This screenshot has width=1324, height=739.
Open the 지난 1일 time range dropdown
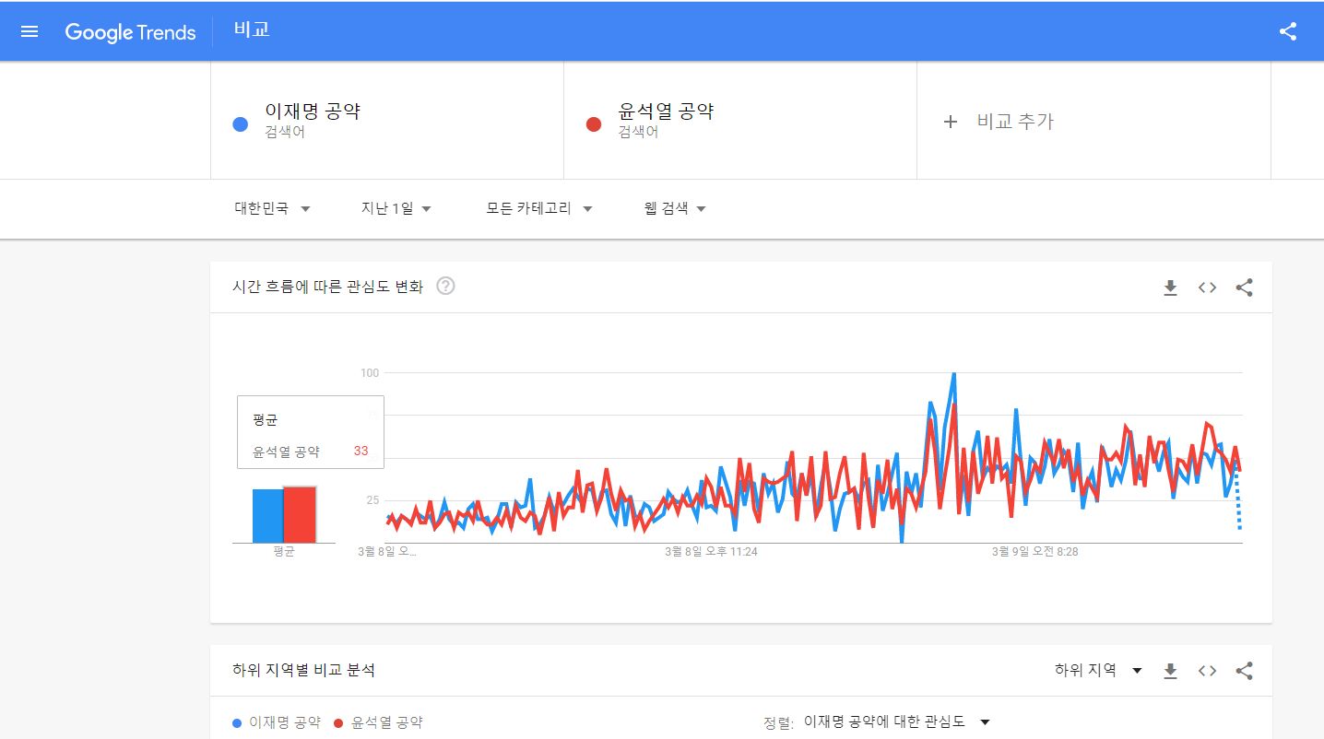(x=396, y=208)
